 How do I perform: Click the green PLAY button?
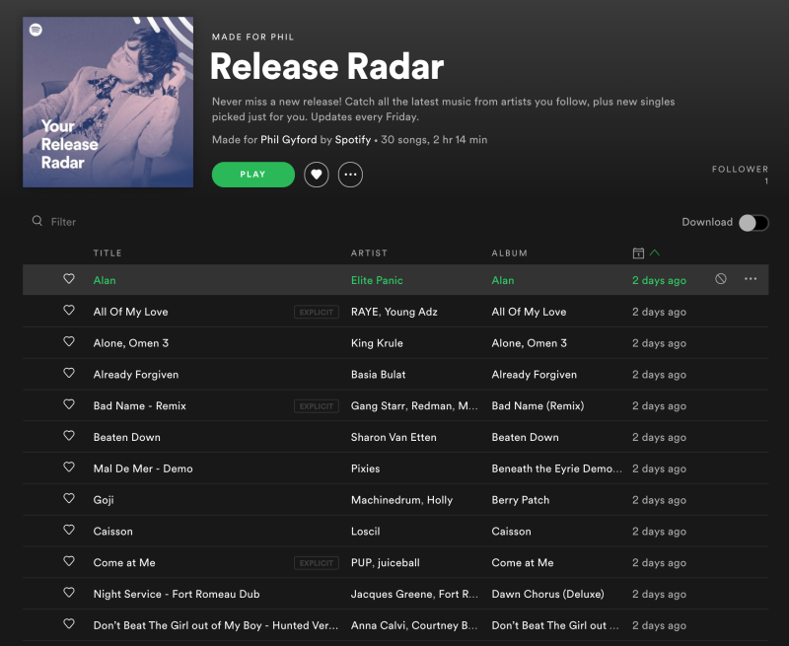[253, 175]
